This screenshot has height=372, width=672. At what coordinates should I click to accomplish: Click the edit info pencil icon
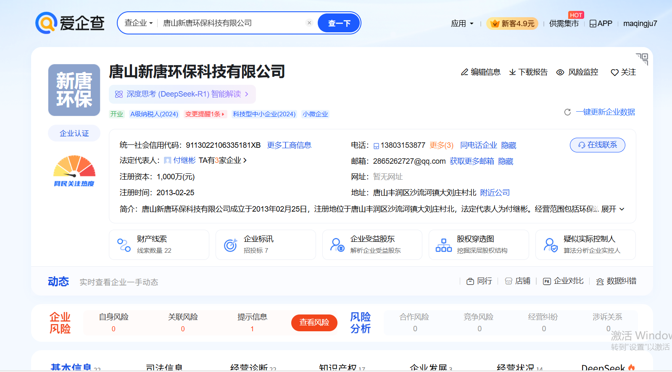(464, 72)
